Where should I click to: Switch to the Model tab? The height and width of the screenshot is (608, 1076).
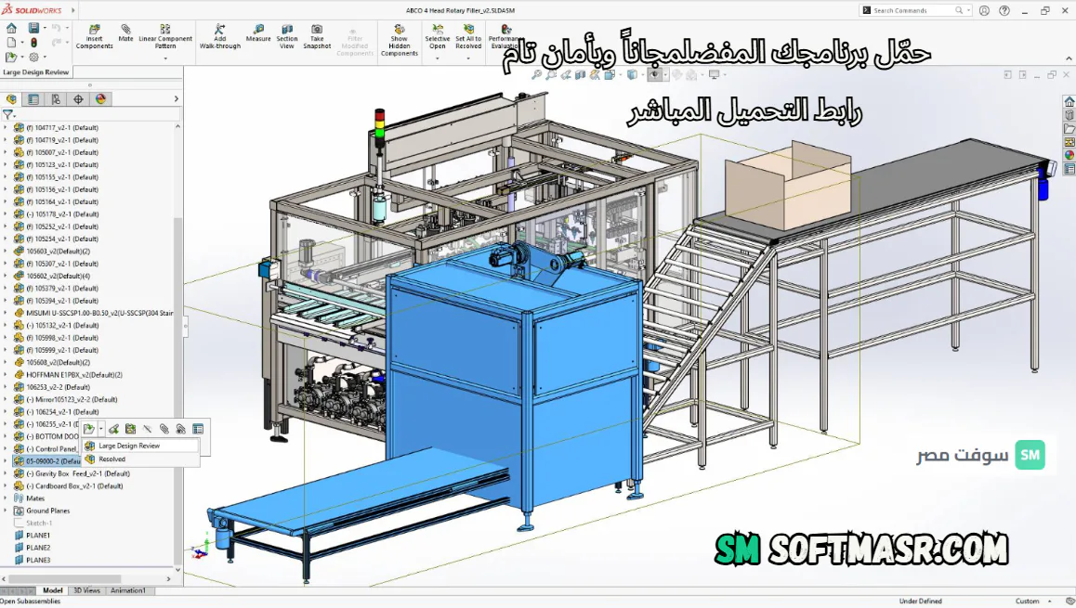coord(52,590)
